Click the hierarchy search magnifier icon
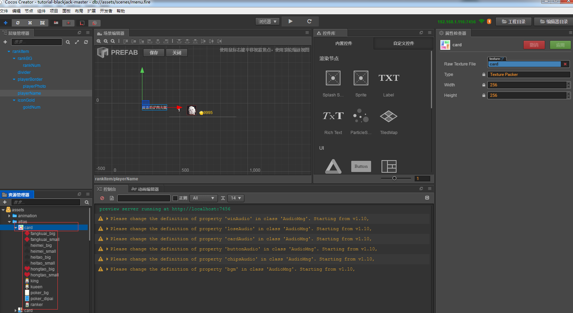 [68, 42]
